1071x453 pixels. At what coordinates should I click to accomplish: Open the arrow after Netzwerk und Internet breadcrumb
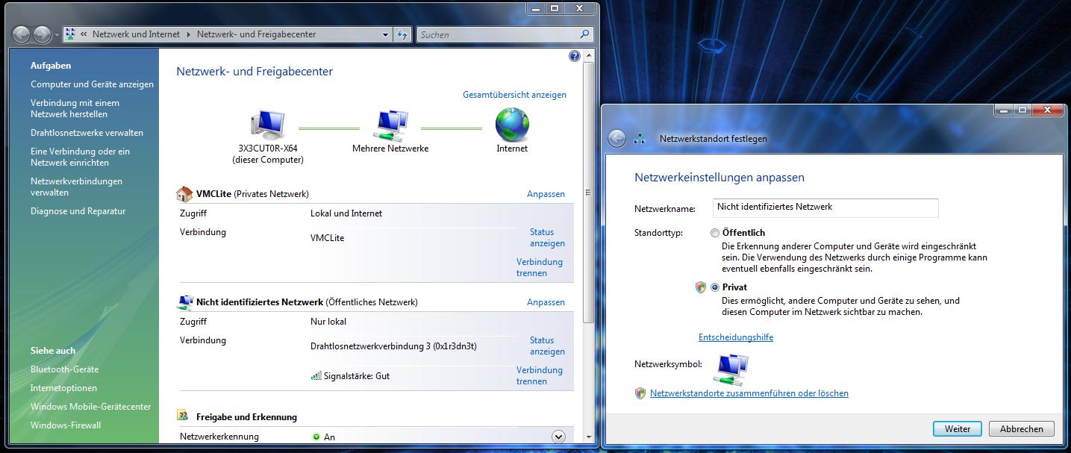(x=189, y=34)
